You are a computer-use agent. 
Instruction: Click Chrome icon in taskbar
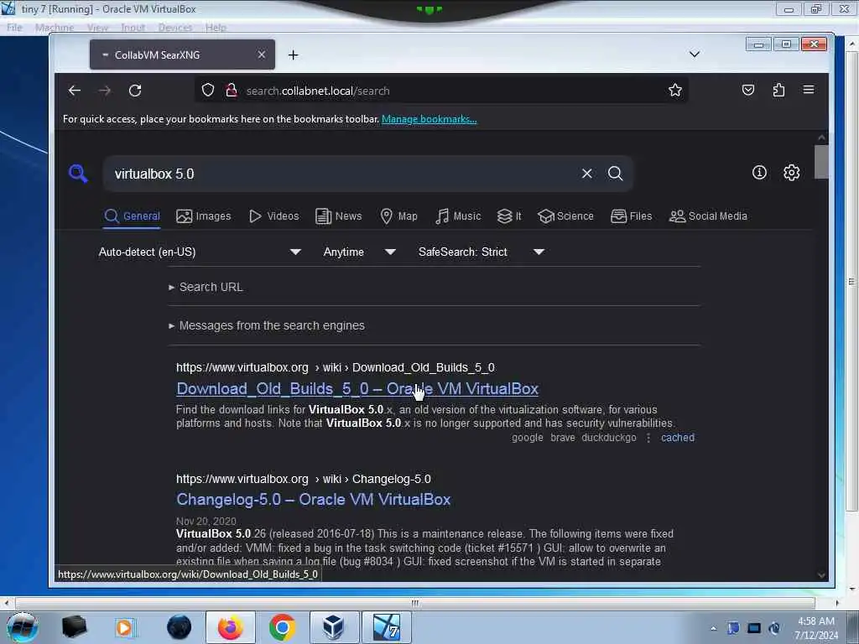coord(282,627)
